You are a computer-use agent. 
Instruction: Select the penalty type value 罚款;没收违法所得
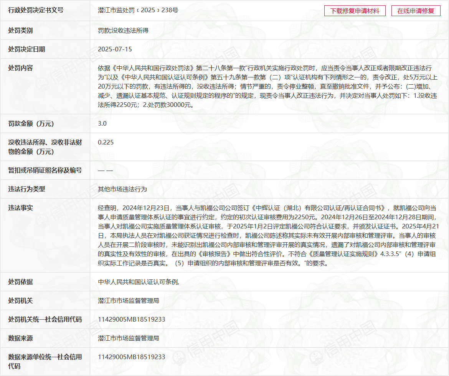(123, 30)
